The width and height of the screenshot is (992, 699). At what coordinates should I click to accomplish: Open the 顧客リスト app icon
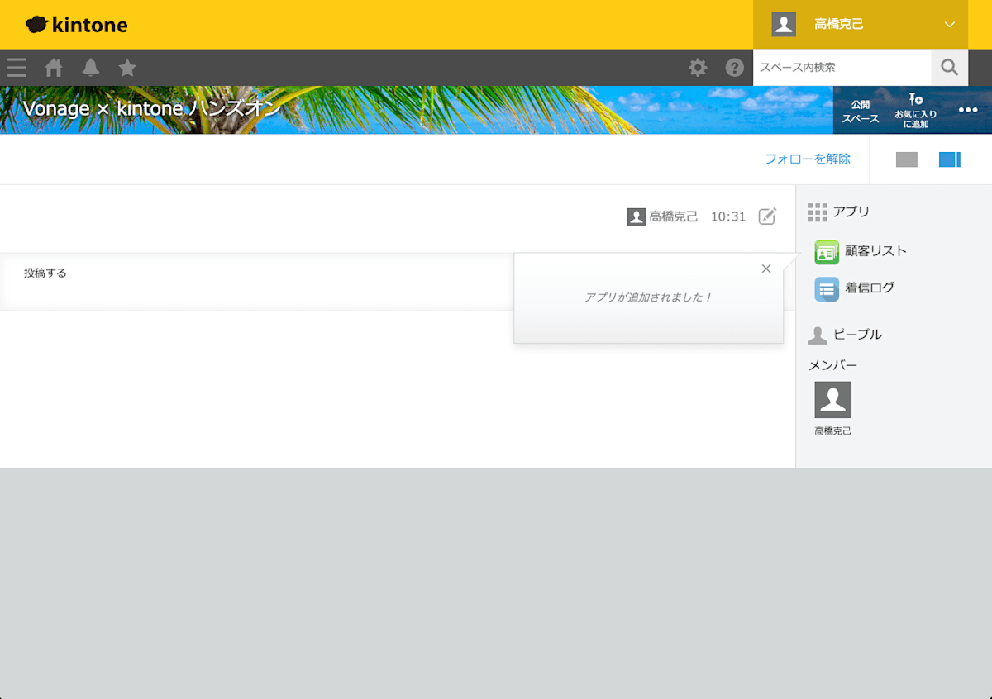point(827,252)
